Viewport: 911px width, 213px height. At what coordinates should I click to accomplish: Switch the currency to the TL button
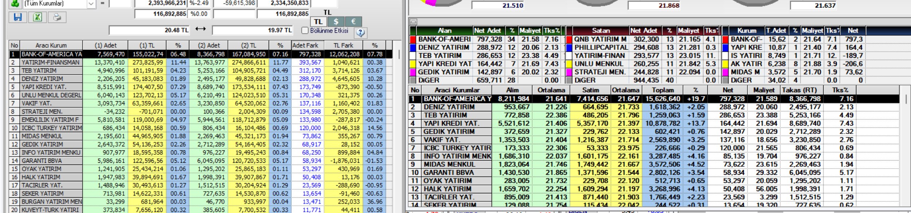click(318, 21)
